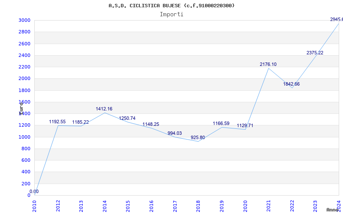Select the data label 1250.74

tap(127, 118)
